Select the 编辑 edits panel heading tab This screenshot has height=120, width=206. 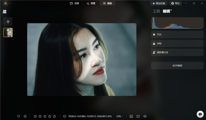pyautogui.click(x=166, y=11)
